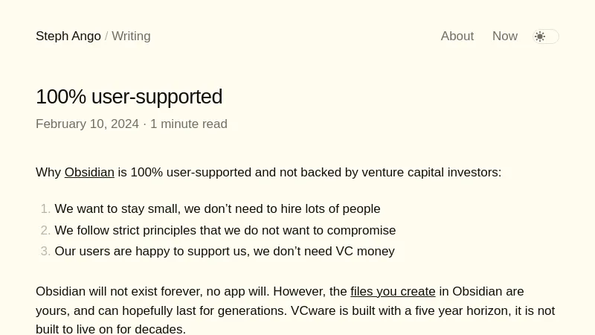Screen dimensions: 595x335
Task: Click the "100% user-supported" heading
Action: point(129,97)
